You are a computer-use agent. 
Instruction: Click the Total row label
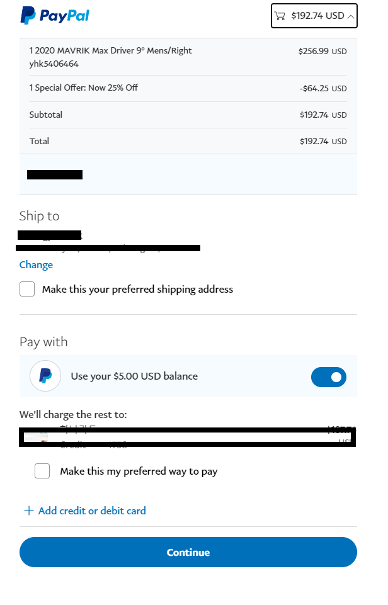click(39, 141)
